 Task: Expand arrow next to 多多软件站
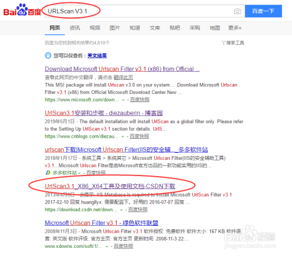[x=79, y=173]
